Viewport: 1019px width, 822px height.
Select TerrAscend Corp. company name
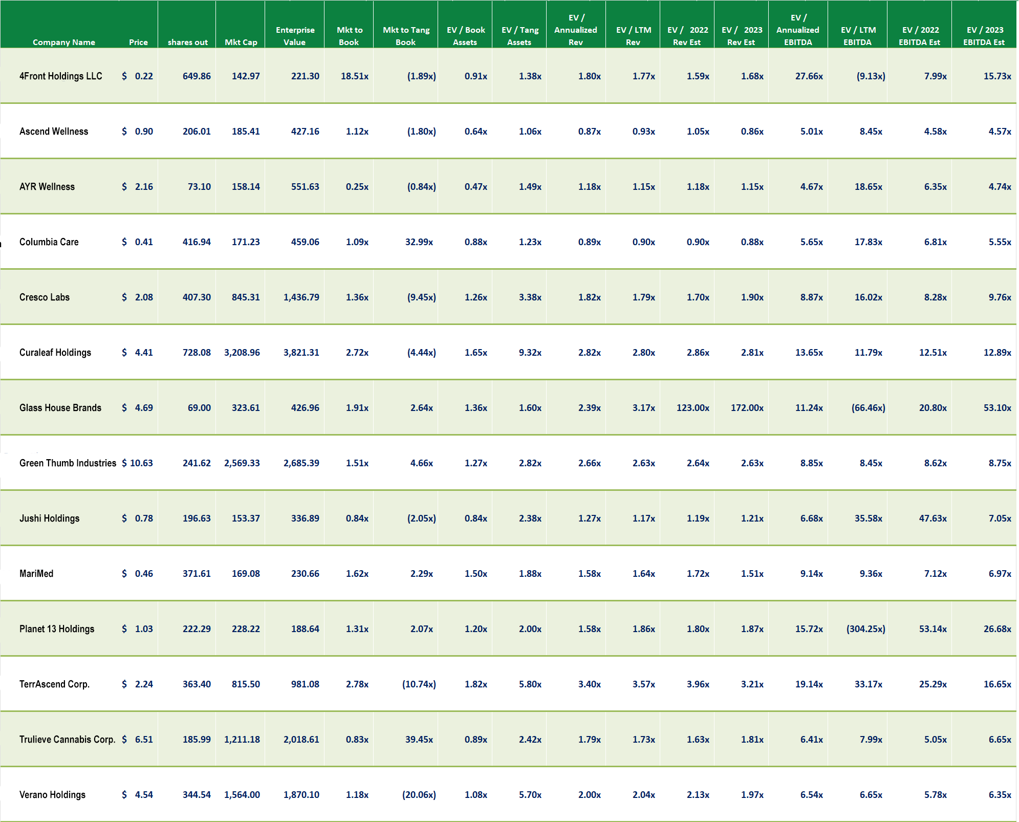pyautogui.click(x=54, y=684)
